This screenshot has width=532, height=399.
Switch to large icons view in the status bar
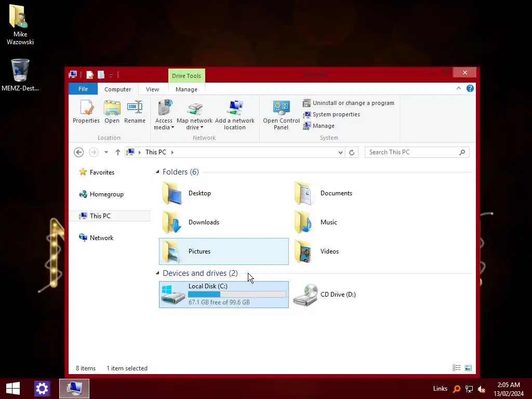tap(468, 368)
